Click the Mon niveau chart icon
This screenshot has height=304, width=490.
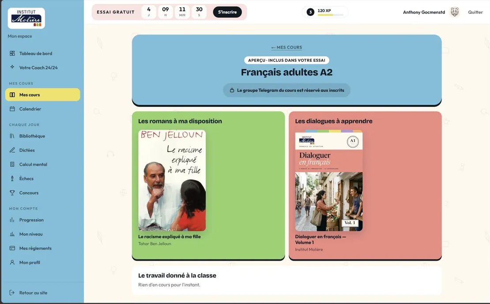12,234
